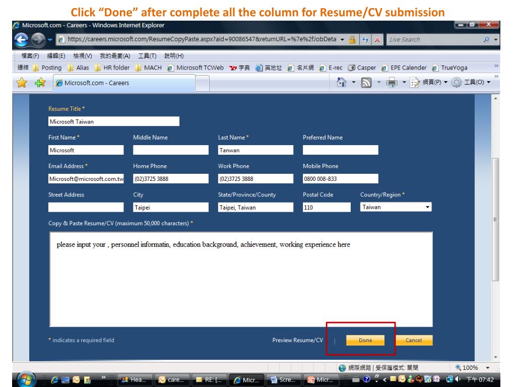Click the Mobile Phone field
516x387 pixels.
[341, 179]
